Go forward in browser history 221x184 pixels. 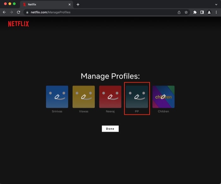(x=11, y=12)
